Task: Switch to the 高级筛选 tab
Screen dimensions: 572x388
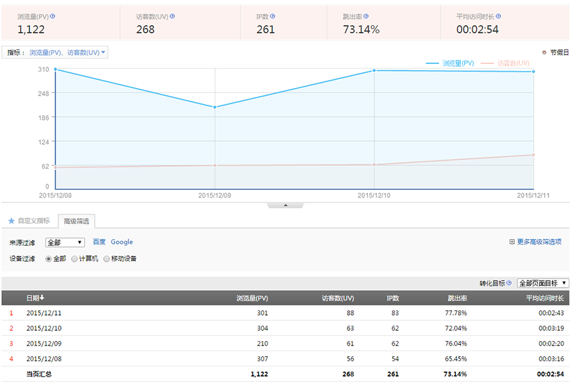Action: point(76,221)
